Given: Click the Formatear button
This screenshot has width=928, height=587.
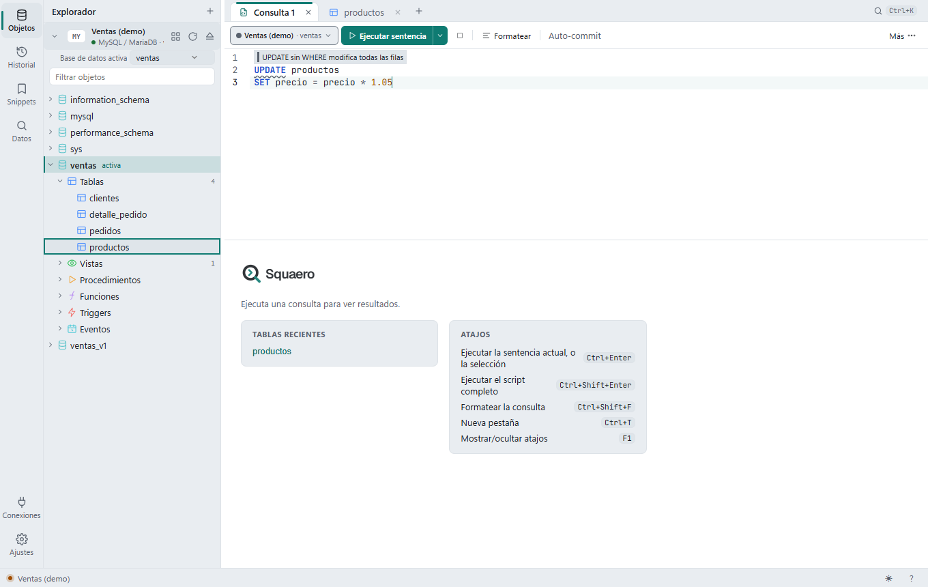Looking at the screenshot, I should (x=506, y=35).
